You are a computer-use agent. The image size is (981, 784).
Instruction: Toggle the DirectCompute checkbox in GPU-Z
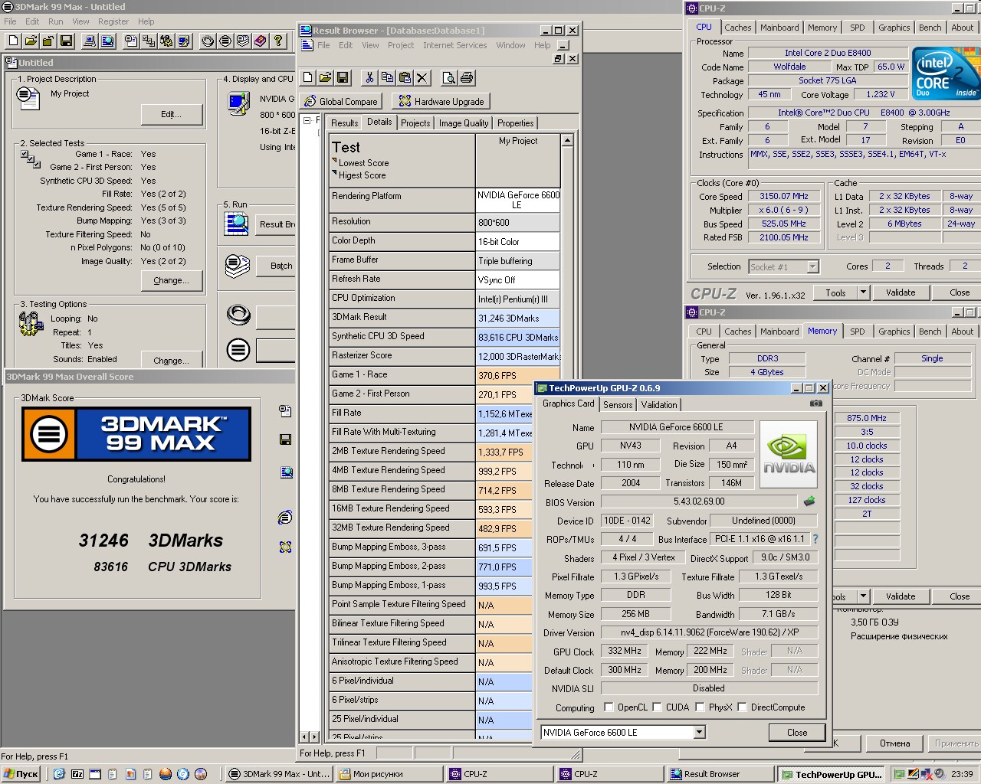point(742,707)
